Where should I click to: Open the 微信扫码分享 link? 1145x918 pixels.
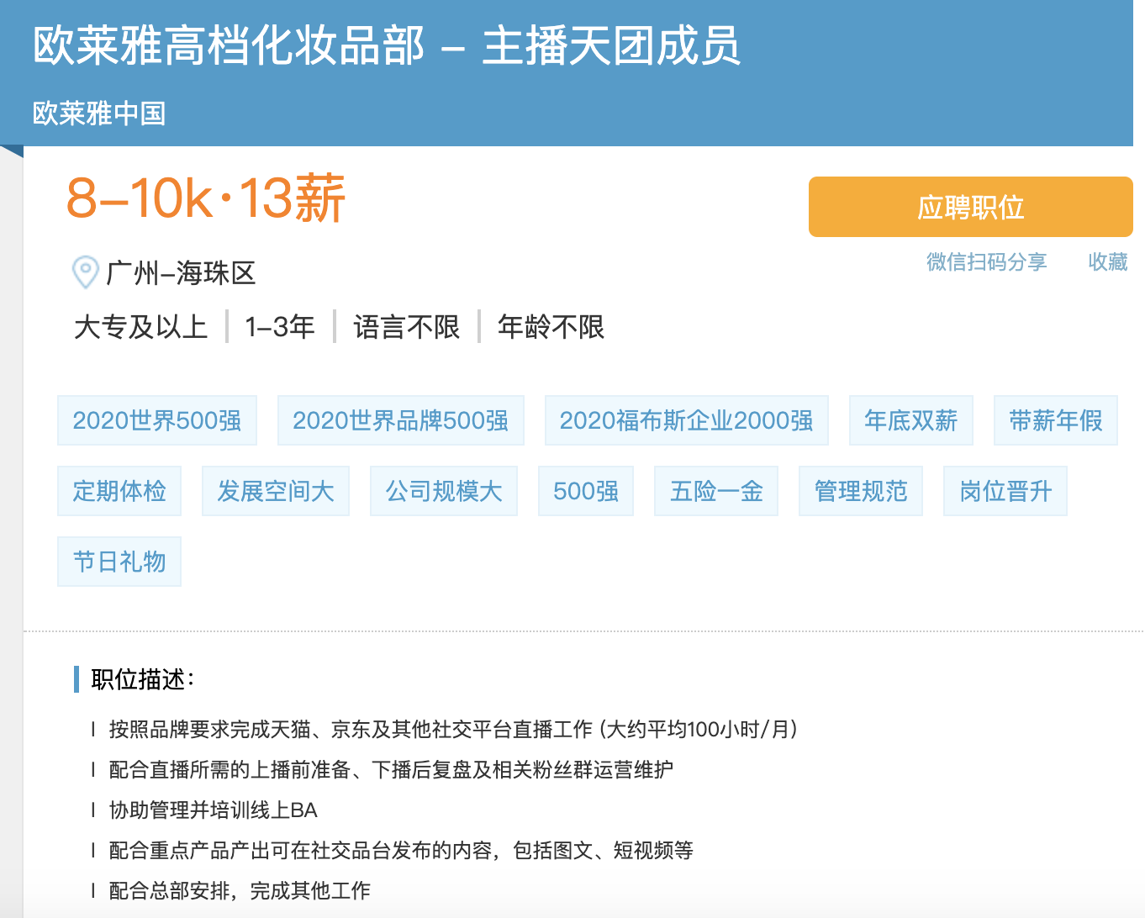[986, 262]
